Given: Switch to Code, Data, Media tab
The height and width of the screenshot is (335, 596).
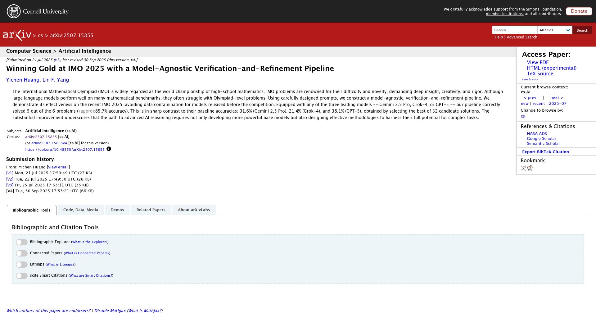Looking at the screenshot, I should [x=81, y=210].
